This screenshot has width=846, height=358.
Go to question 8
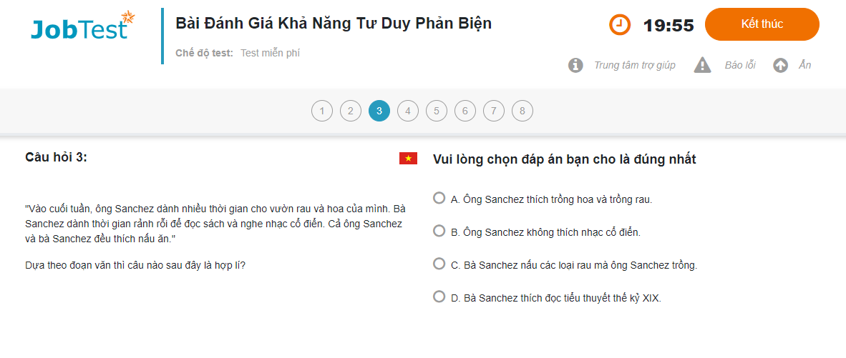pyautogui.click(x=522, y=111)
